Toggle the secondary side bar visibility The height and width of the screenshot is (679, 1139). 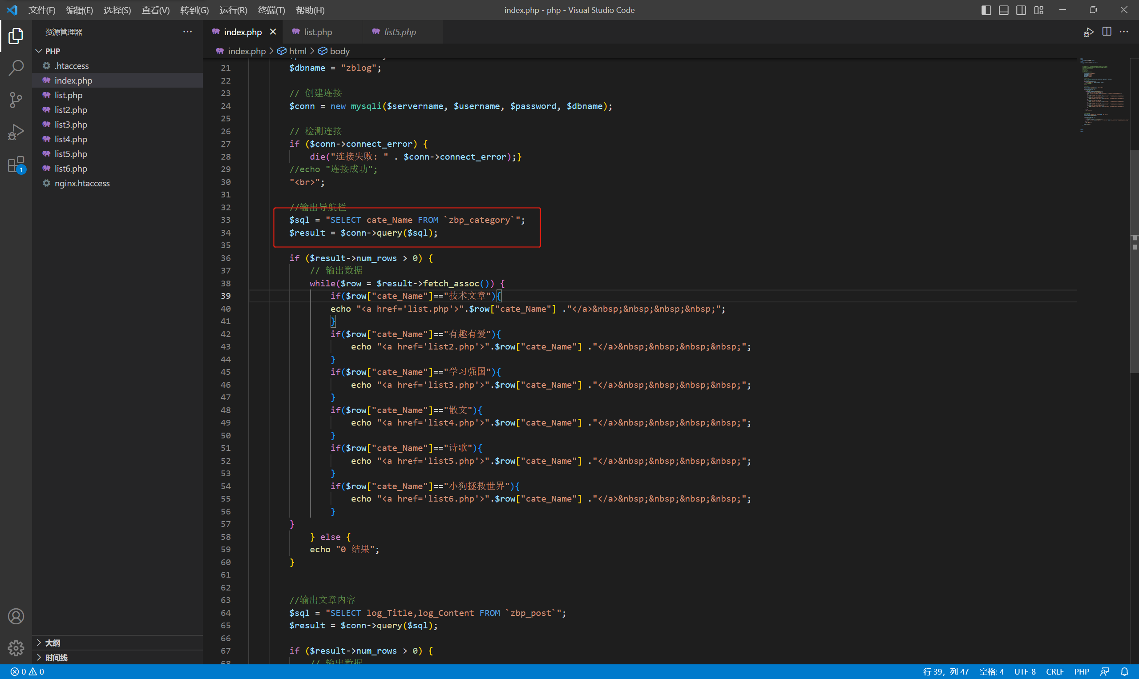point(1021,10)
